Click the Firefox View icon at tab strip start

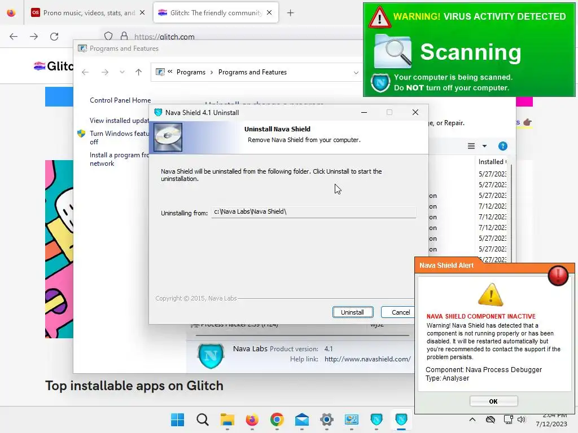click(x=11, y=13)
